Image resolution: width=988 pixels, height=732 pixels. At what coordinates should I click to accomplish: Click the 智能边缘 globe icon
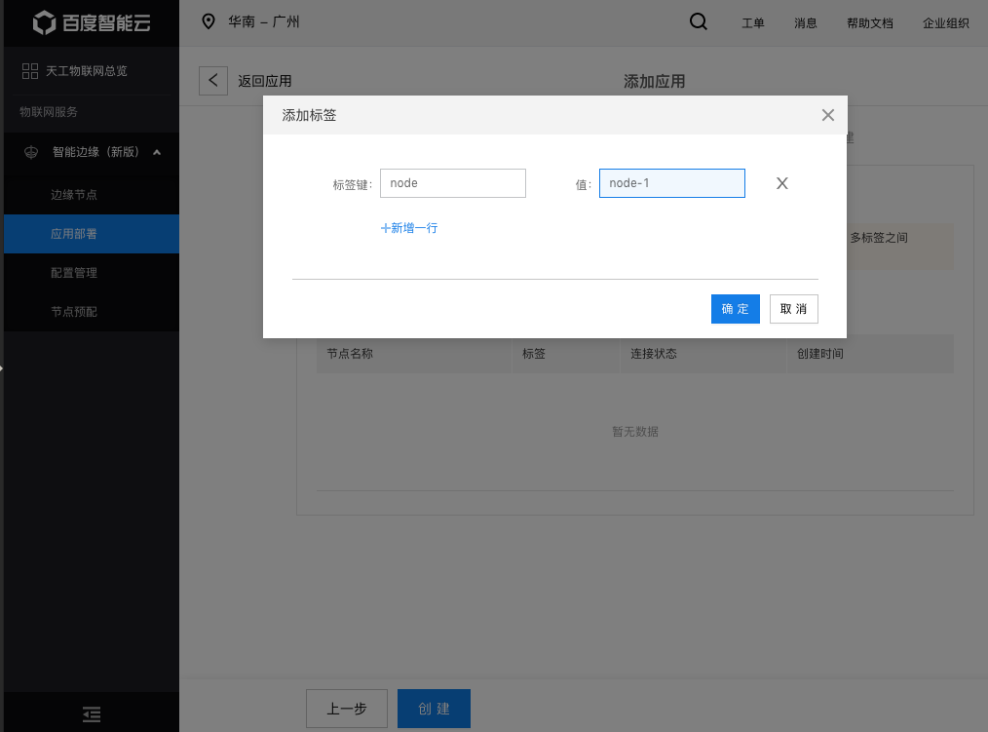(31, 152)
